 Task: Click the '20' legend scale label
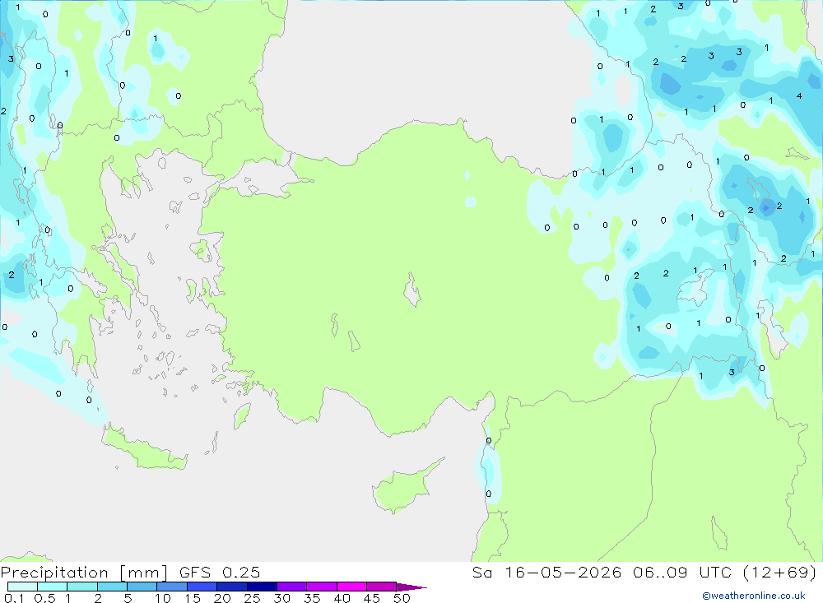pyautogui.click(x=222, y=598)
